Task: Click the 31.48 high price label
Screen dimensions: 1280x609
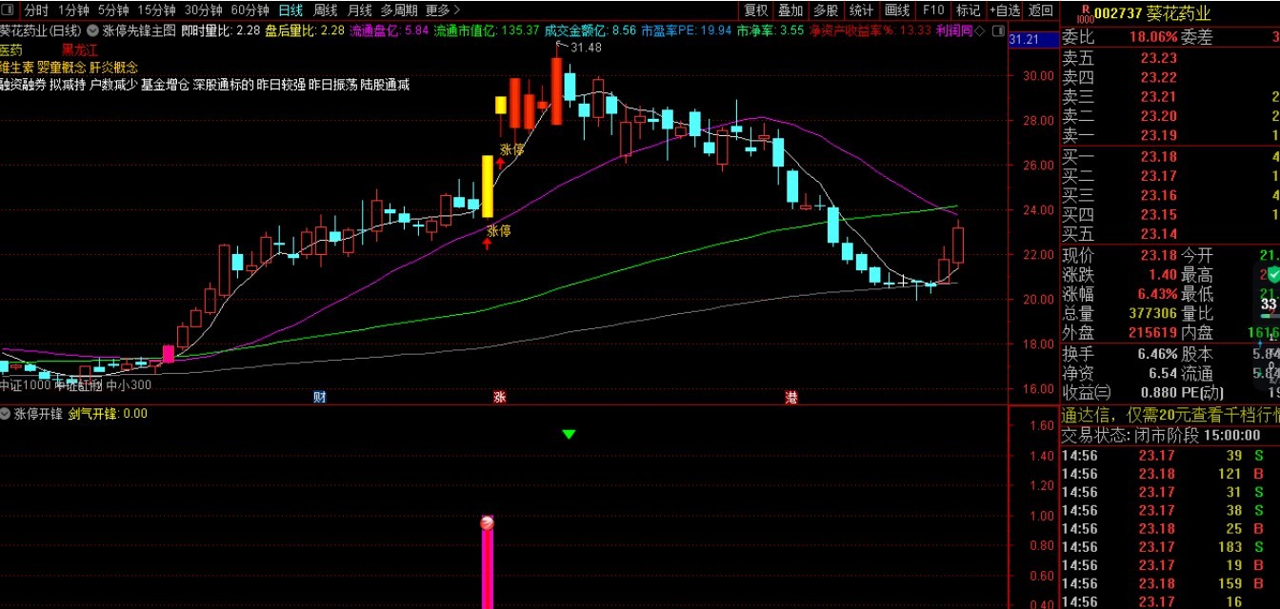Action: 586,48
